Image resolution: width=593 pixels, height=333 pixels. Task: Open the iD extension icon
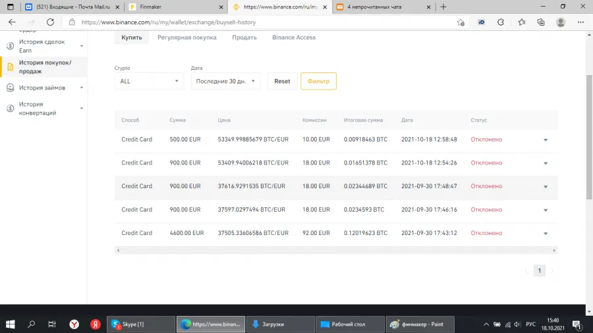(x=482, y=22)
